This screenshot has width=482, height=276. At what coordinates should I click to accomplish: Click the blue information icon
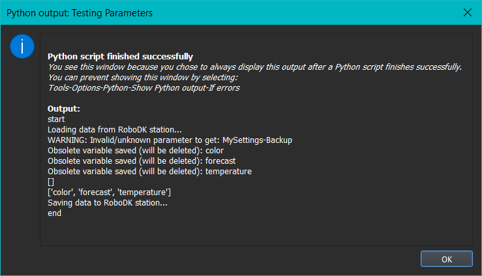point(22,47)
